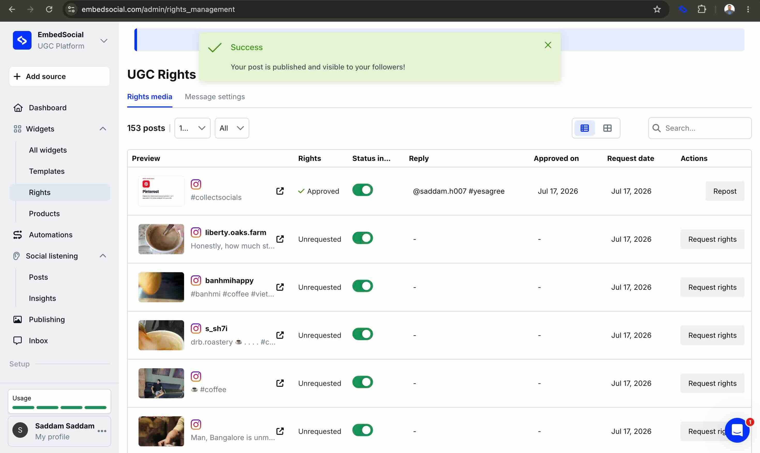Toggle status for #coffee post
The image size is (760, 453).
pyautogui.click(x=363, y=382)
